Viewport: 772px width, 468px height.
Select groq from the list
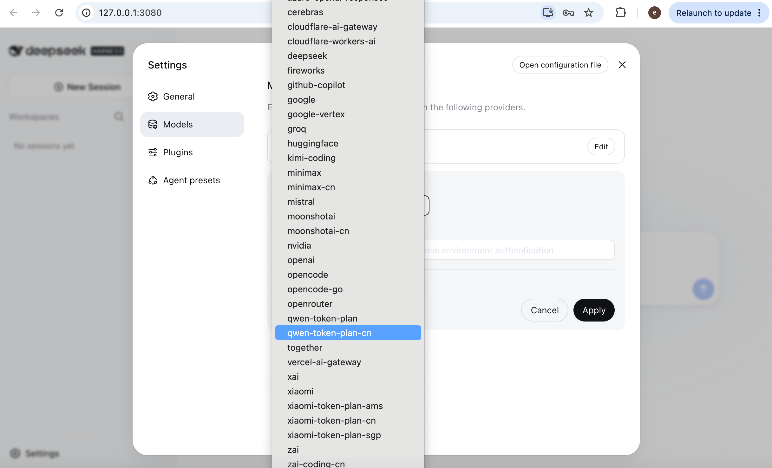pyautogui.click(x=348, y=129)
